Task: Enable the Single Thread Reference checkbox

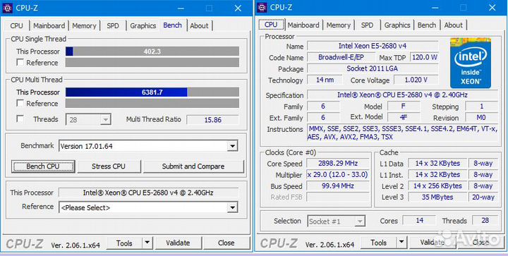Action: tap(20, 63)
